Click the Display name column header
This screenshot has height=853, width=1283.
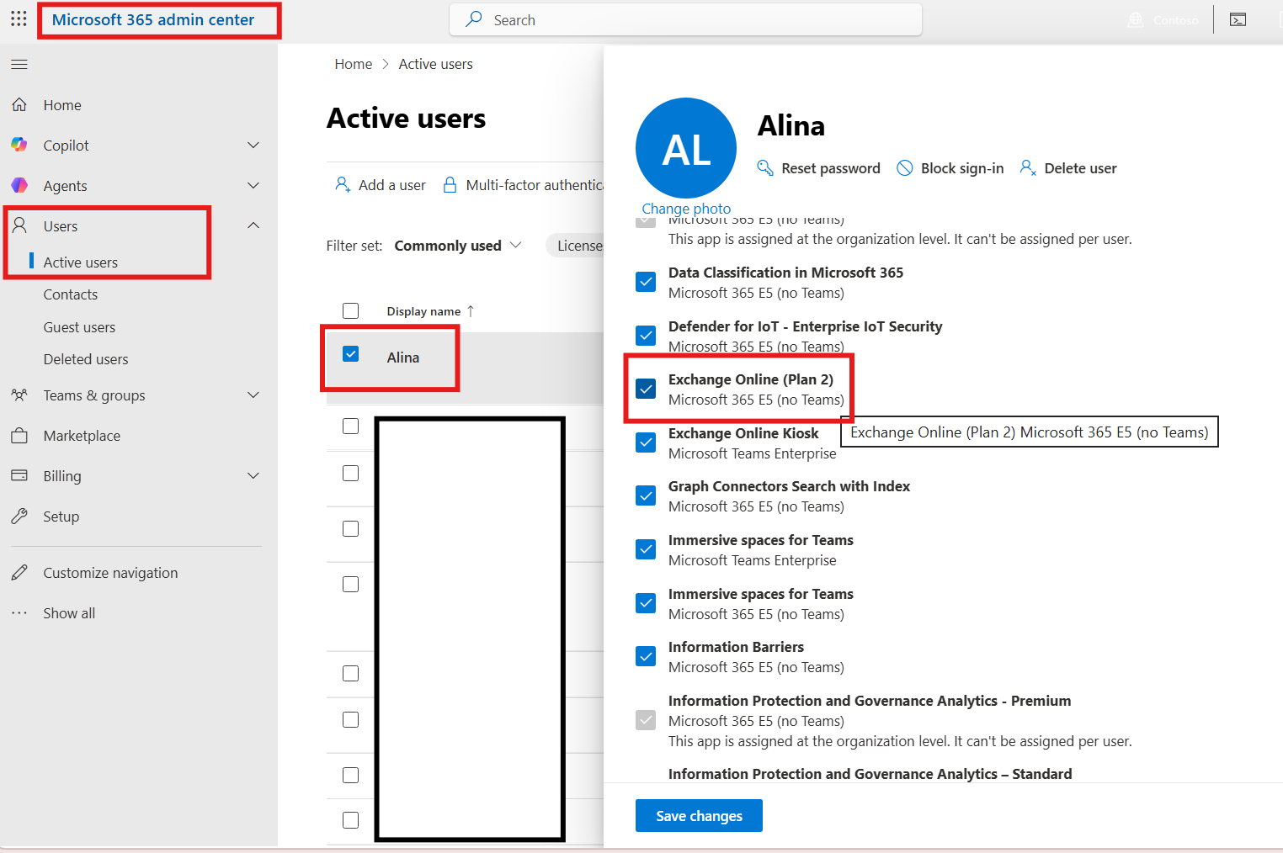point(423,311)
